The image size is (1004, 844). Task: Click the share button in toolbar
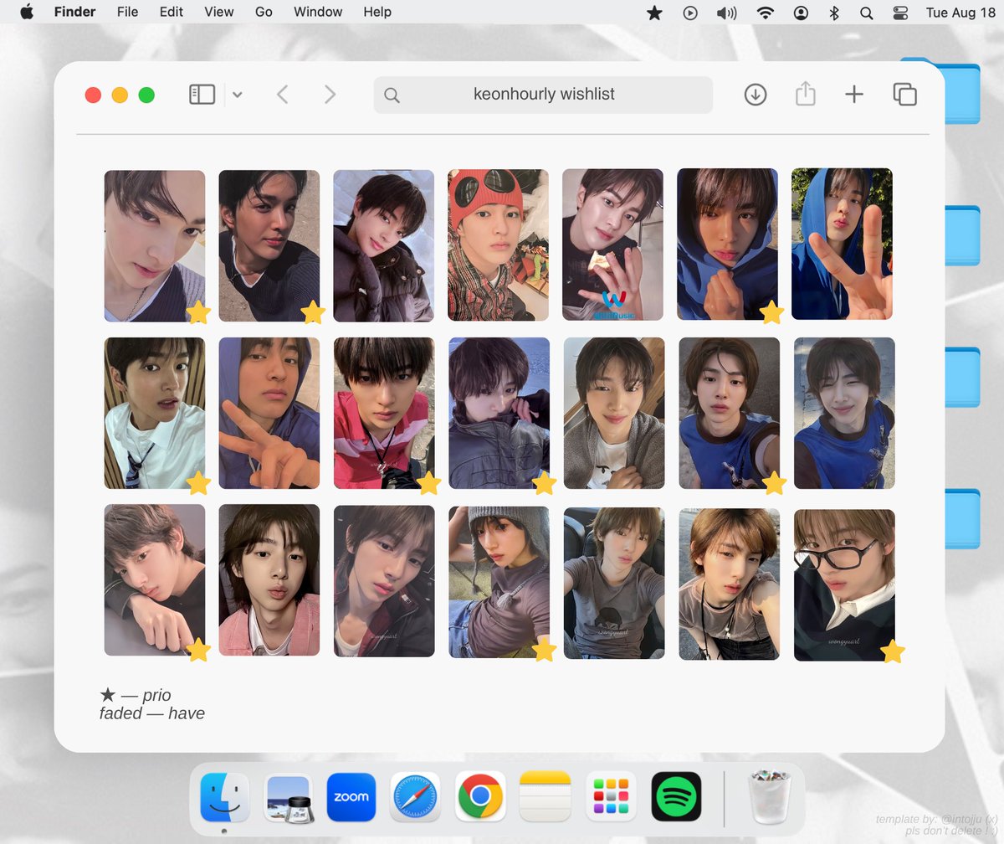(x=805, y=94)
